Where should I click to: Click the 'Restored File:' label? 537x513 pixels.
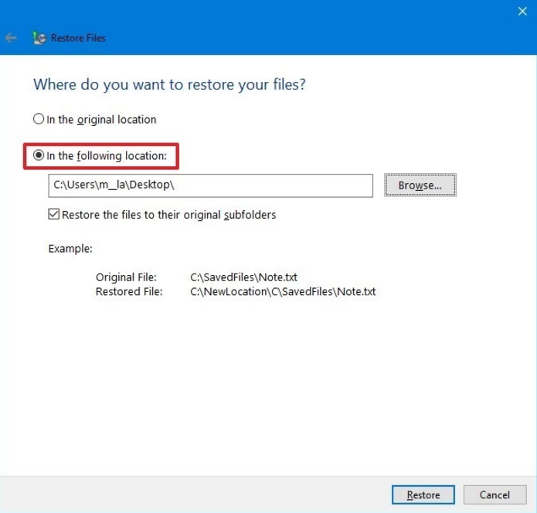tap(129, 291)
